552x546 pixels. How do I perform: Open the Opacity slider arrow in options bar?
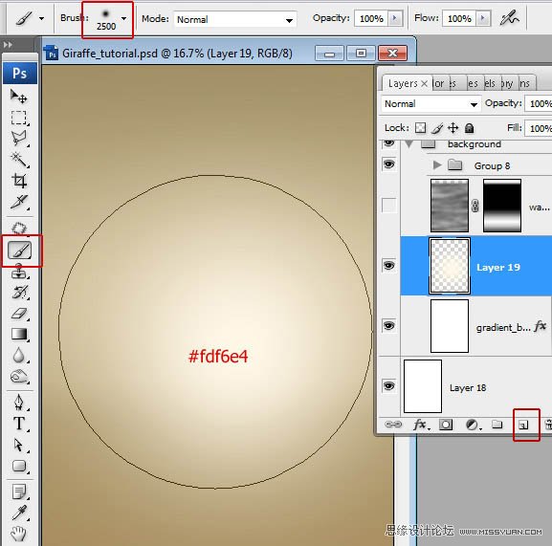click(395, 18)
